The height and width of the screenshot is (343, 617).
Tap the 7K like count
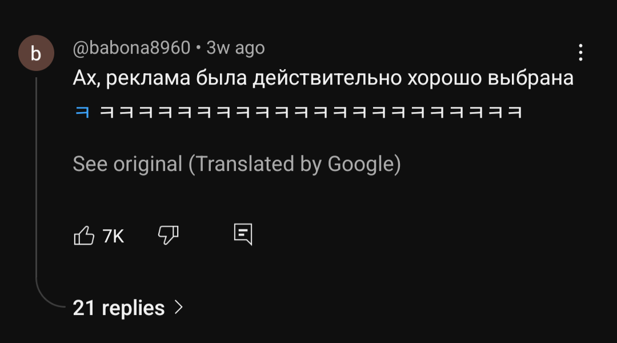pos(113,236)
